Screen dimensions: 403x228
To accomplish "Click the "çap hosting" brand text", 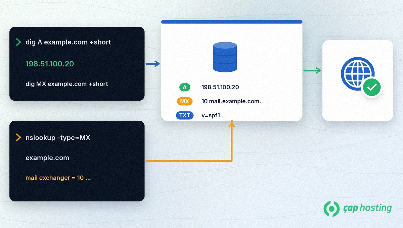I will 367,208.
